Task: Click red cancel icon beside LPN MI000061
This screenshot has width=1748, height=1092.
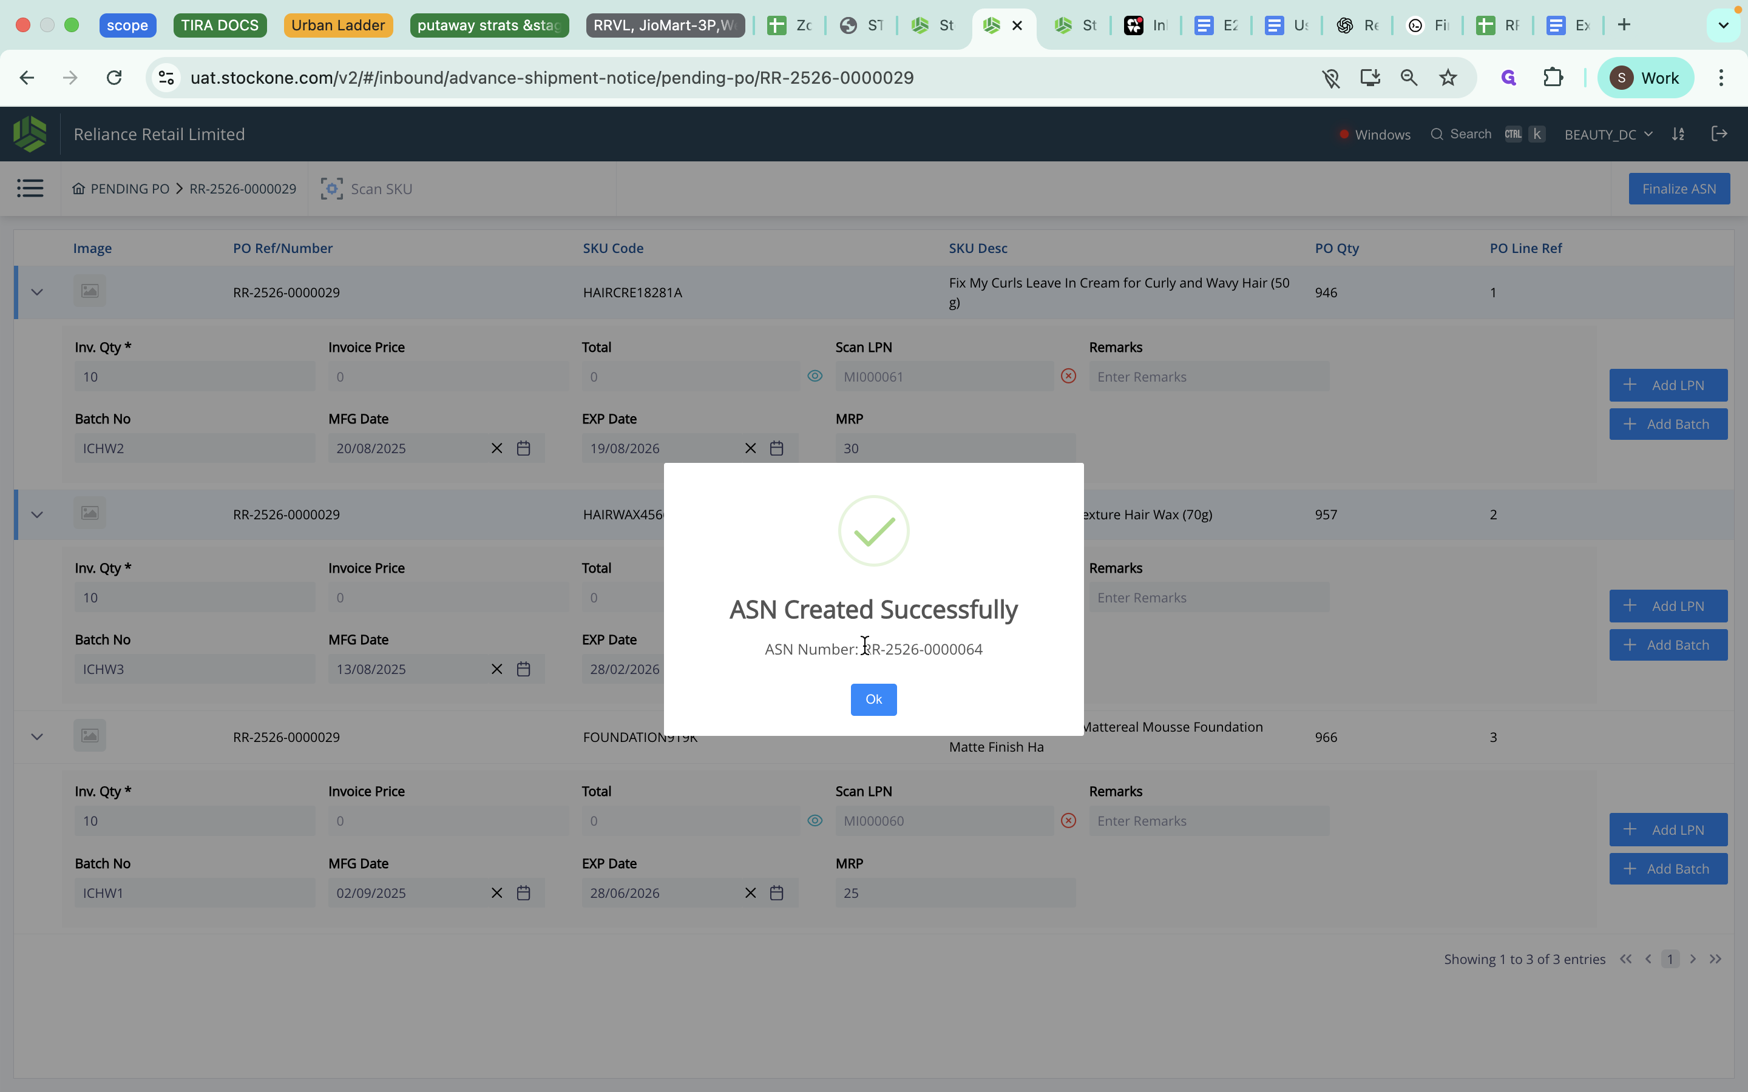Action: click(x=1068, y=376)
